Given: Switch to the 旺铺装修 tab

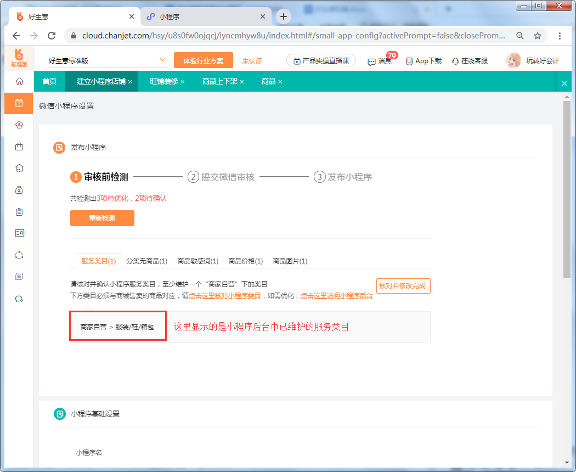Looking at the screenshot, I should coord(164,81).
